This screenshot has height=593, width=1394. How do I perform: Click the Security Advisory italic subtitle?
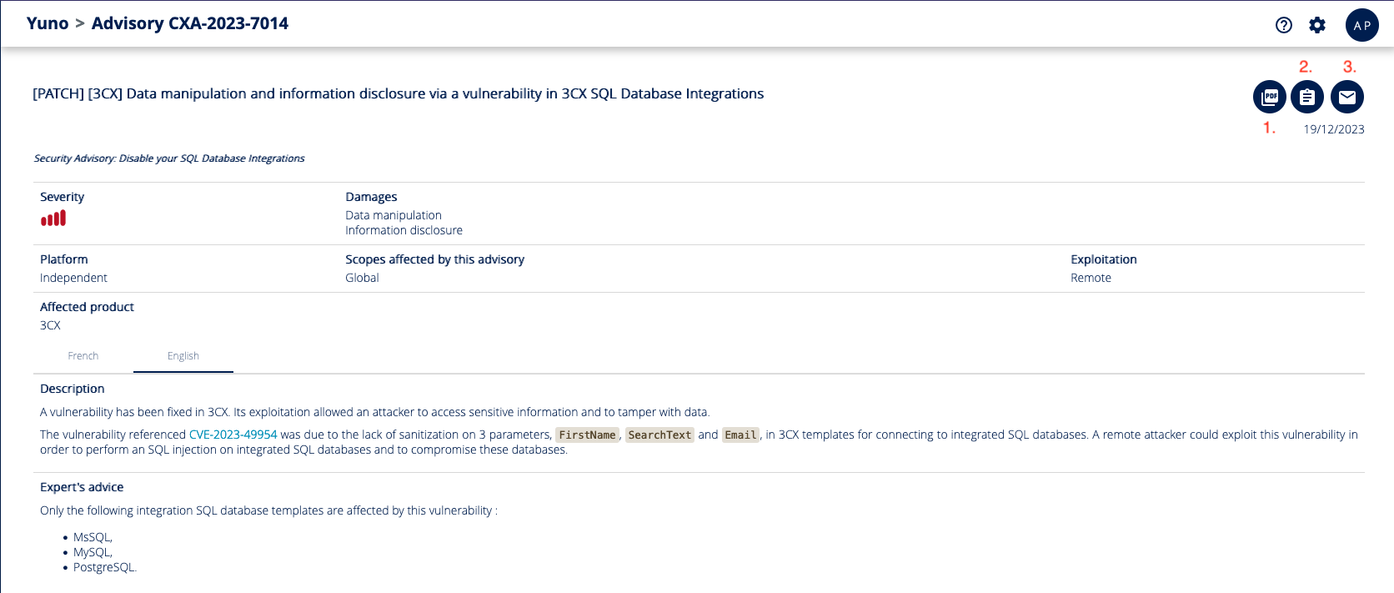169,158
